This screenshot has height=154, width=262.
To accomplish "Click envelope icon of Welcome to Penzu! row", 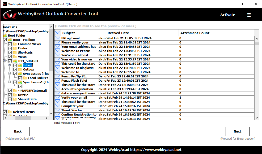I will pos(58,51).
